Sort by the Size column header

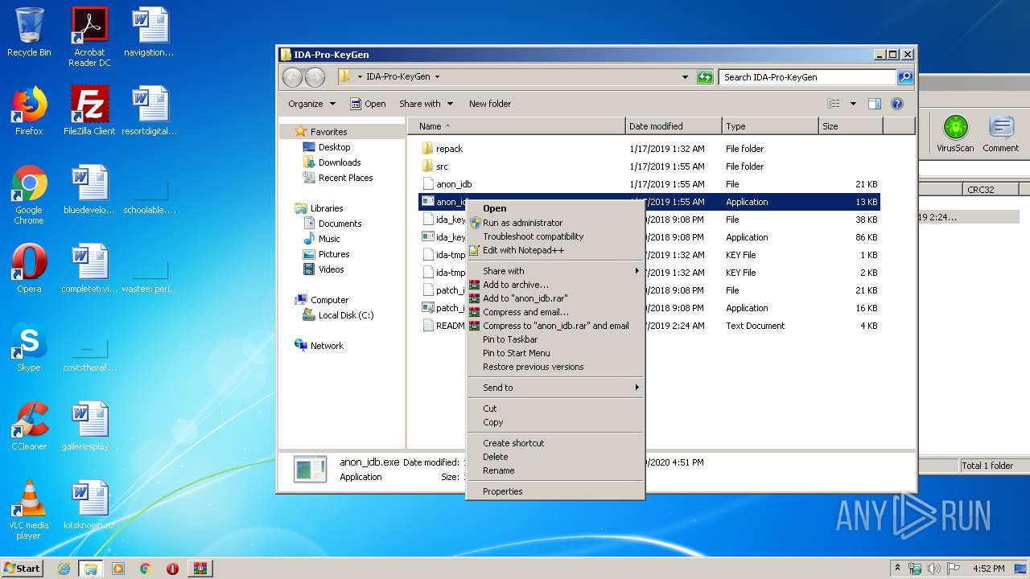[851, 126]
